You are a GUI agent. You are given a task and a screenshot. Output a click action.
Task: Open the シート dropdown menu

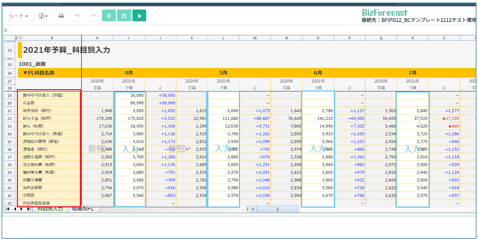tap(18, 16)
